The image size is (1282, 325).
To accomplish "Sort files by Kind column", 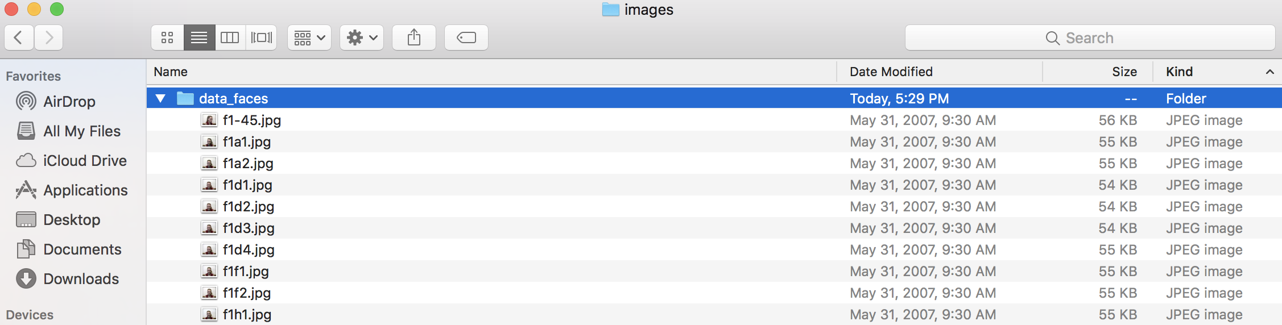I will pos(1180,72).
